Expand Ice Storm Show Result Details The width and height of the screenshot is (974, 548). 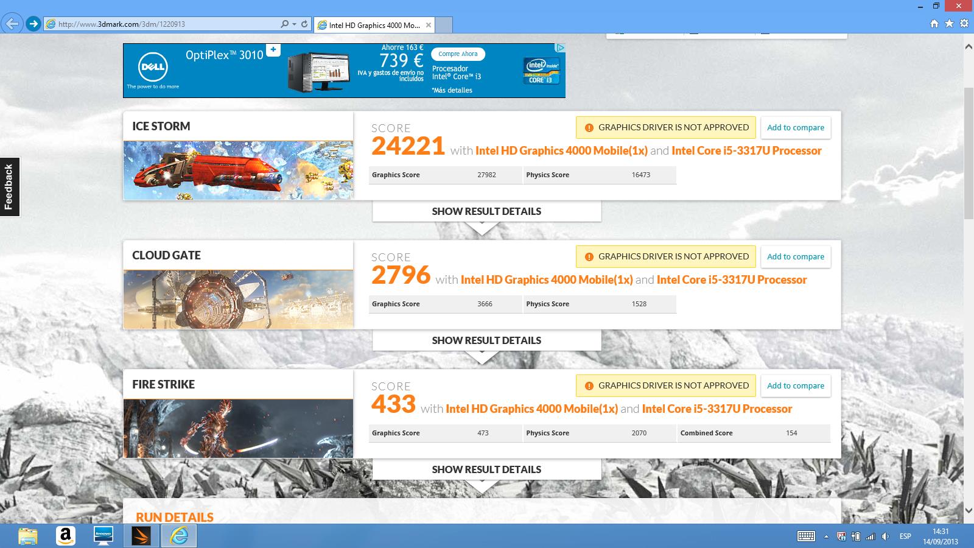(486, 211)
